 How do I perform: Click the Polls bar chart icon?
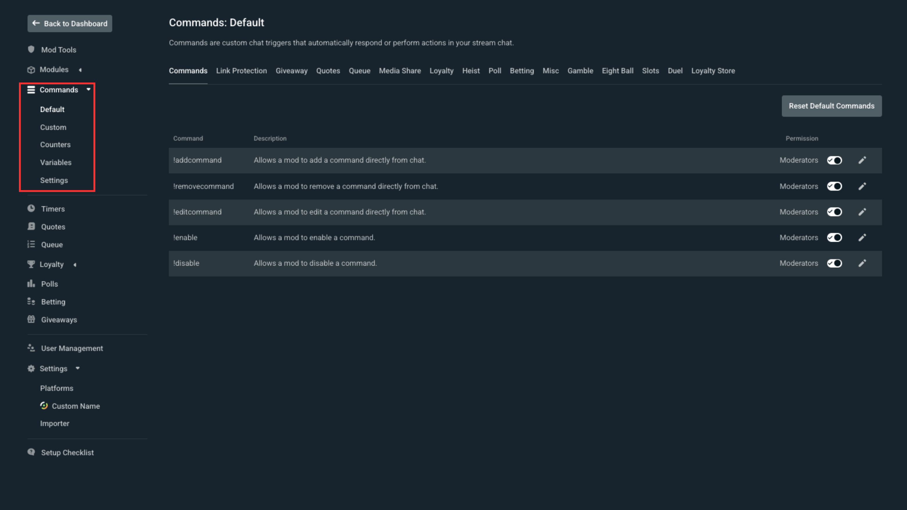click(31, 283)
